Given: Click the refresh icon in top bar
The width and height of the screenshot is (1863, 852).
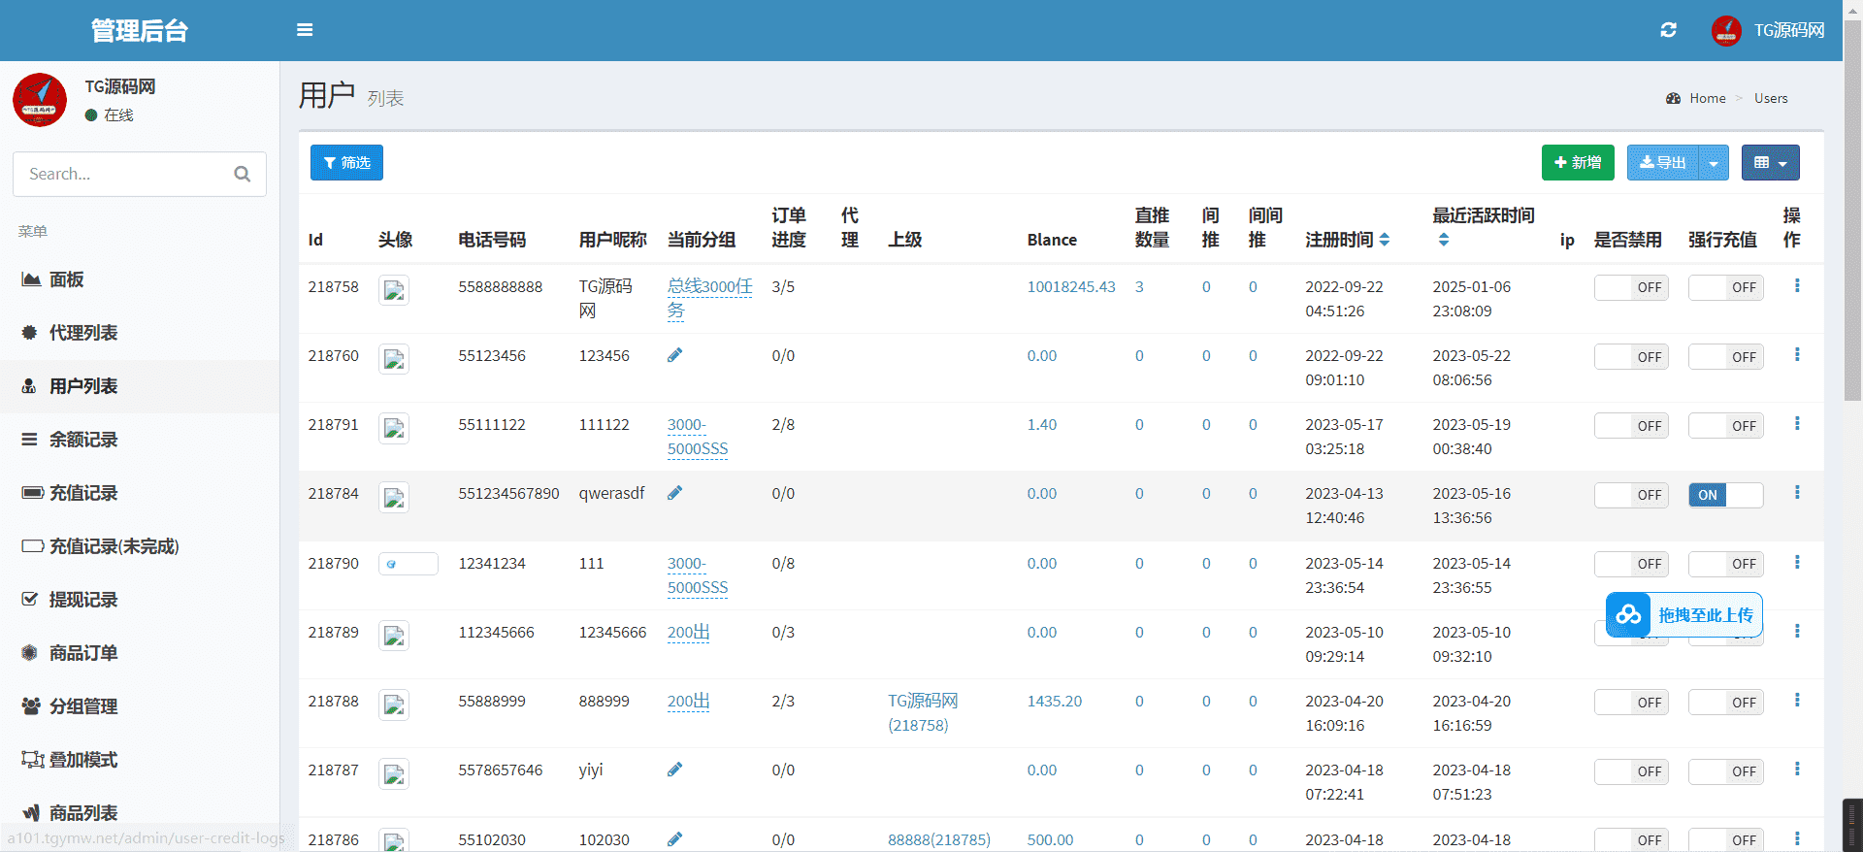Looking at the screenshot, I should coord(1668,30).
